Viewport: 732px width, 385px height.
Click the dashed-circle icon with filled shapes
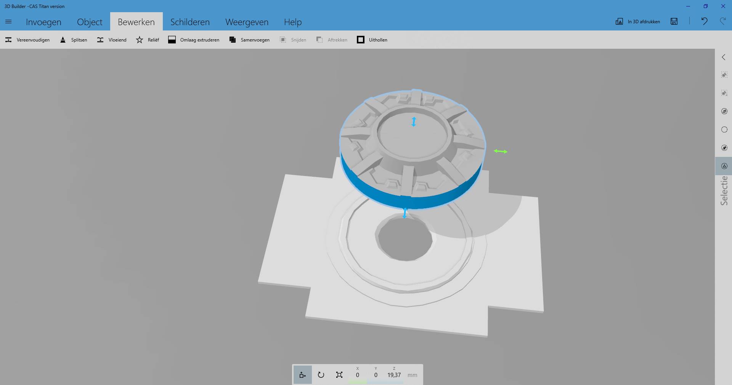724,148
